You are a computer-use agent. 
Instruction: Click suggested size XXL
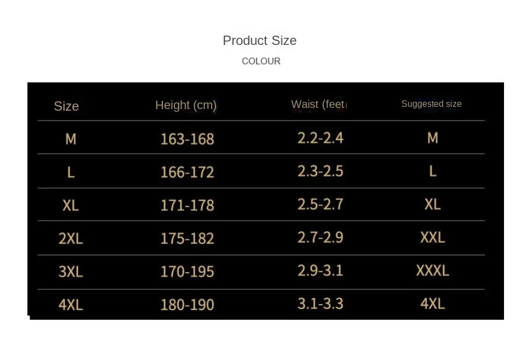[432, 237]
